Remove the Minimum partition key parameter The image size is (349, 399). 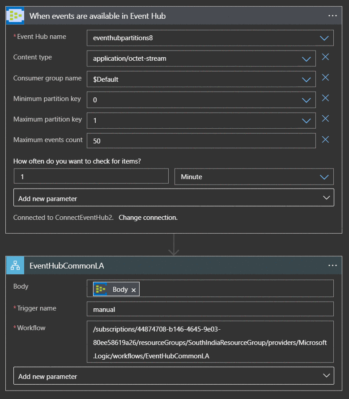[325, 98]
